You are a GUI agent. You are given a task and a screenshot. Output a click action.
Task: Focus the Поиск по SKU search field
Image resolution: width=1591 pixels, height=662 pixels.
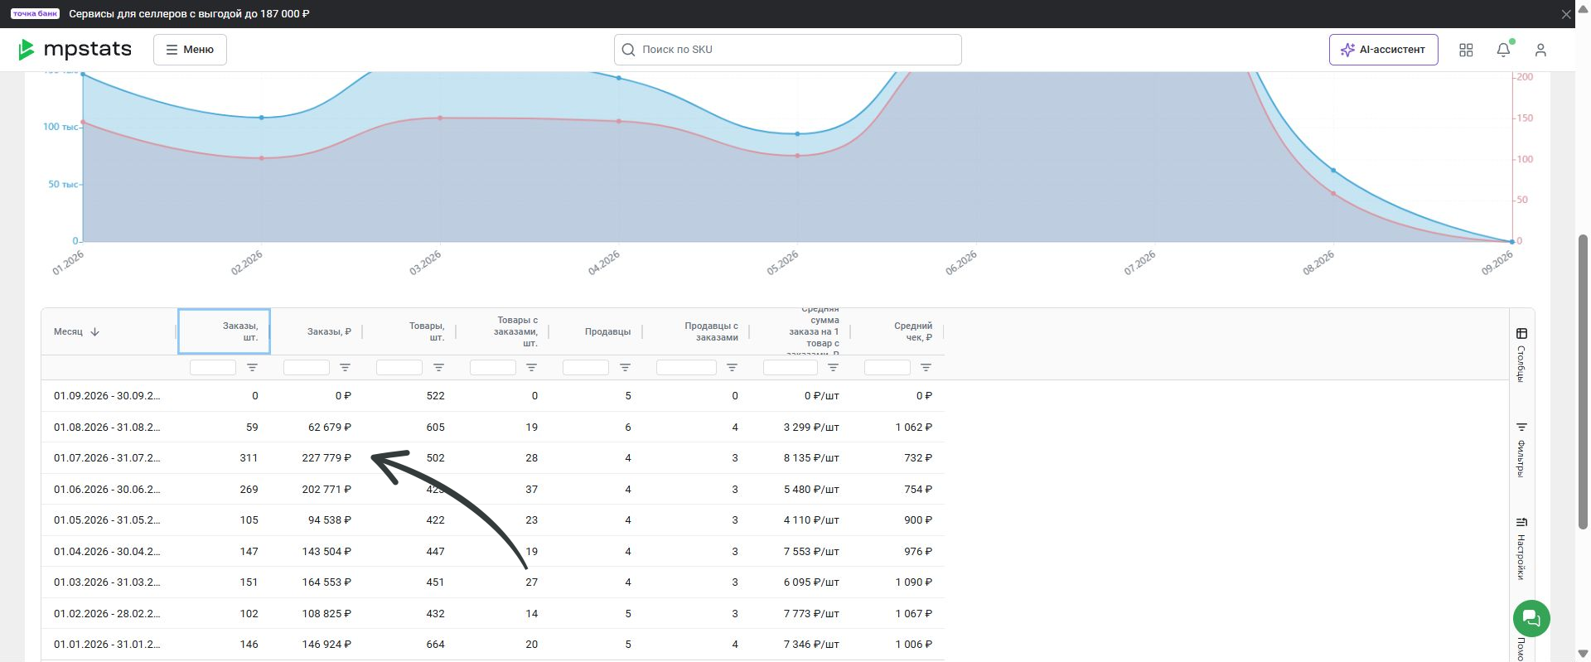[787, 50]
